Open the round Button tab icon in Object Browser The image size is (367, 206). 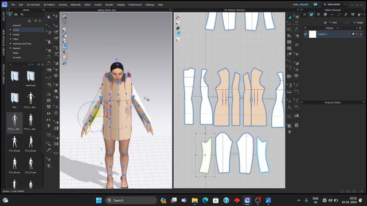[x=325, y=14]
